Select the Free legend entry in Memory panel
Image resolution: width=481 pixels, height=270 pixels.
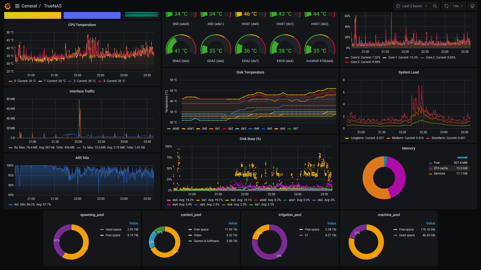click(x=437, y=163)
